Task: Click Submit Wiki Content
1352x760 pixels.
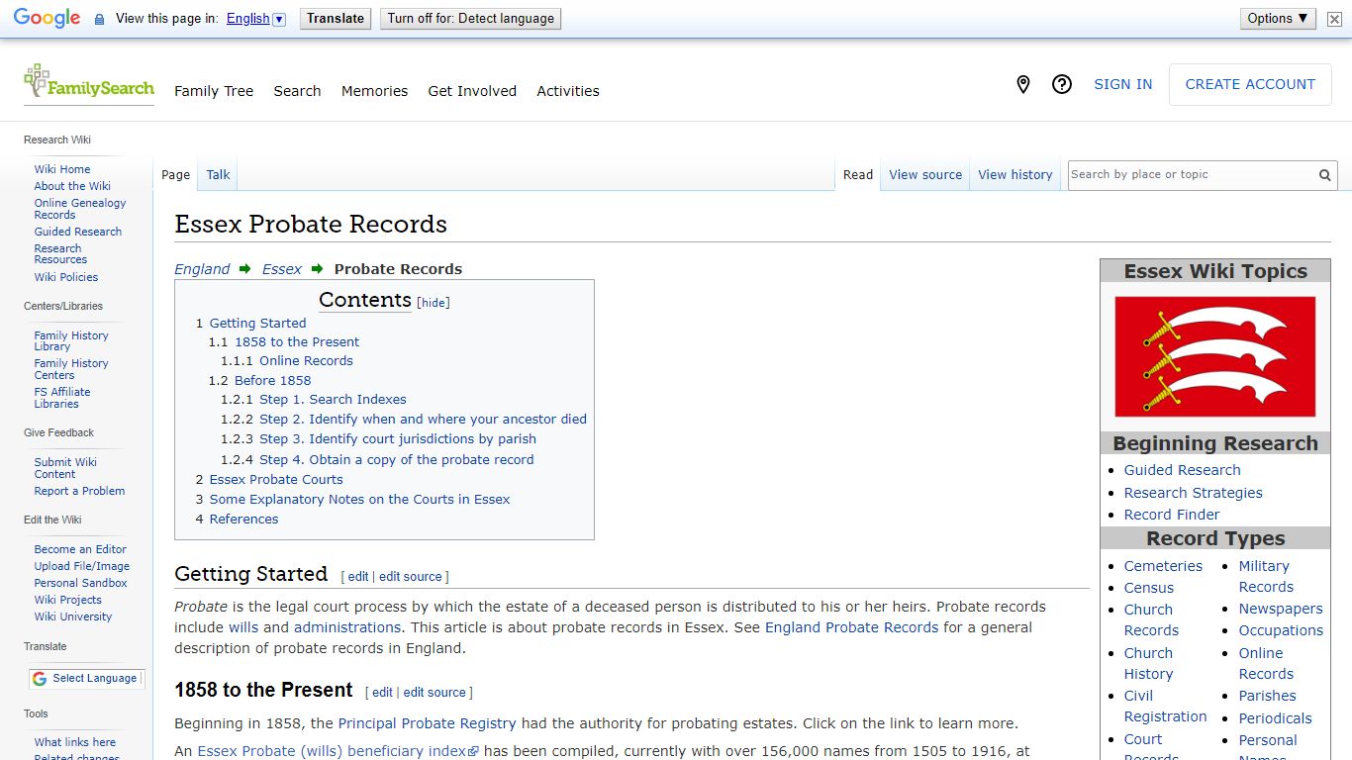Action: point(65,468)
